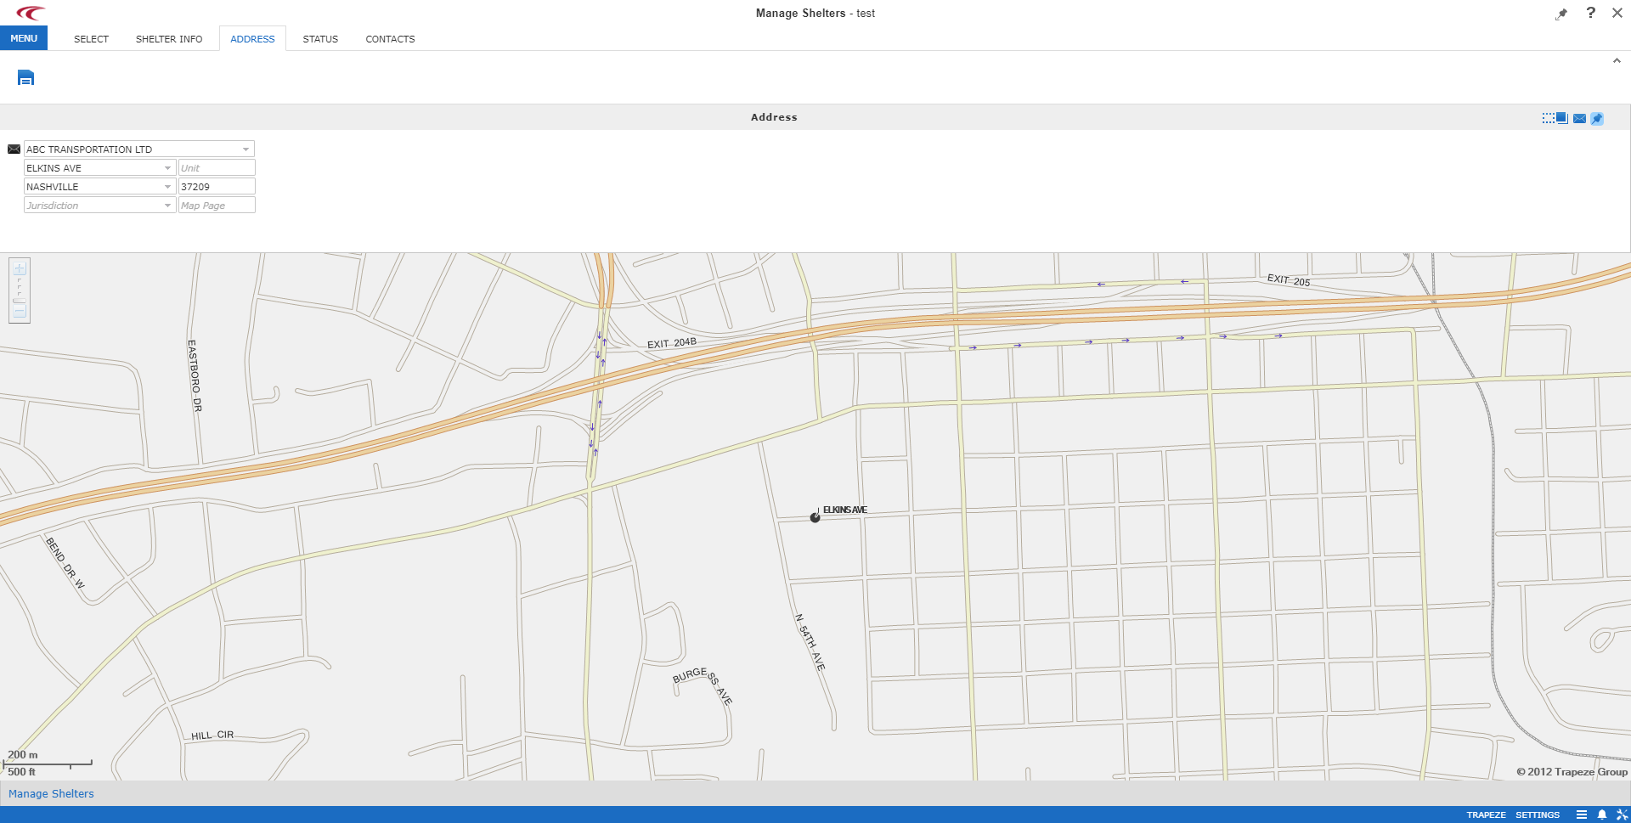1631x823 pixels.
Task: Click the blue MENU button
Action: coord(23,37)
